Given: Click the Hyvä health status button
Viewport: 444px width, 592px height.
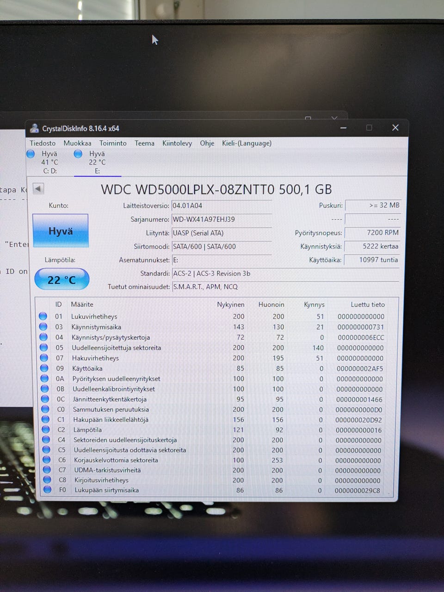Looking at the screenshot, I should pos(61,231).
